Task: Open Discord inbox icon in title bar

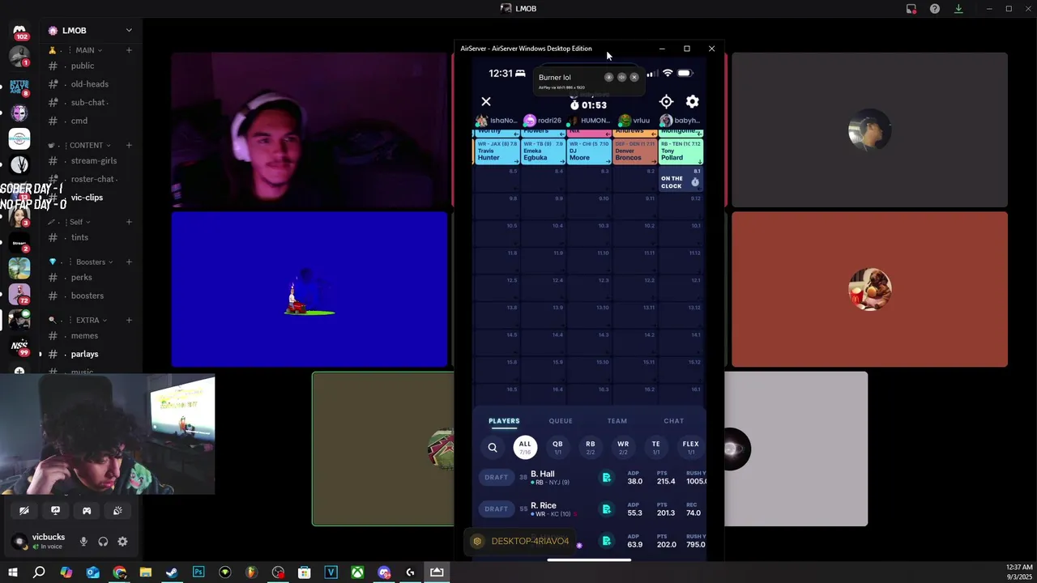Action: pos(911,9)
